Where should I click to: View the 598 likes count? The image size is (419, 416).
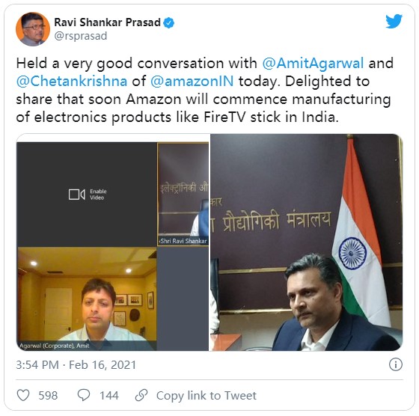tap(48, 396)
